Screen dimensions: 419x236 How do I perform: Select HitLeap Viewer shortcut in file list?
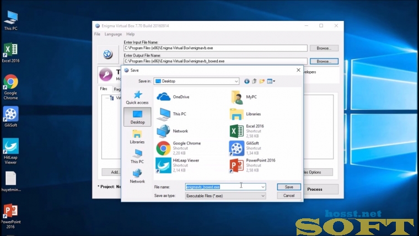tap(178, 165)
